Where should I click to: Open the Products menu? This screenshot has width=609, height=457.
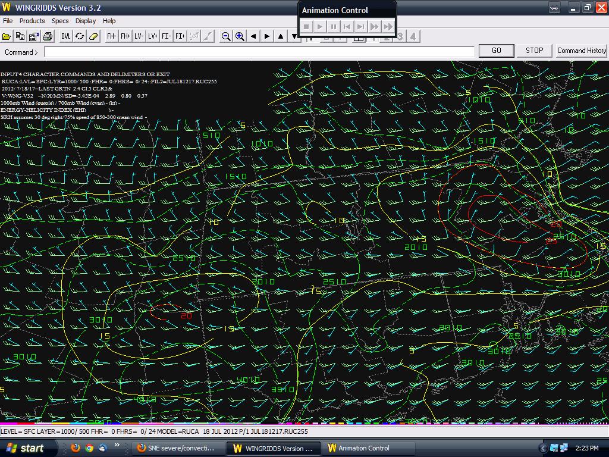pyautogui.click(x=32, y=21)
